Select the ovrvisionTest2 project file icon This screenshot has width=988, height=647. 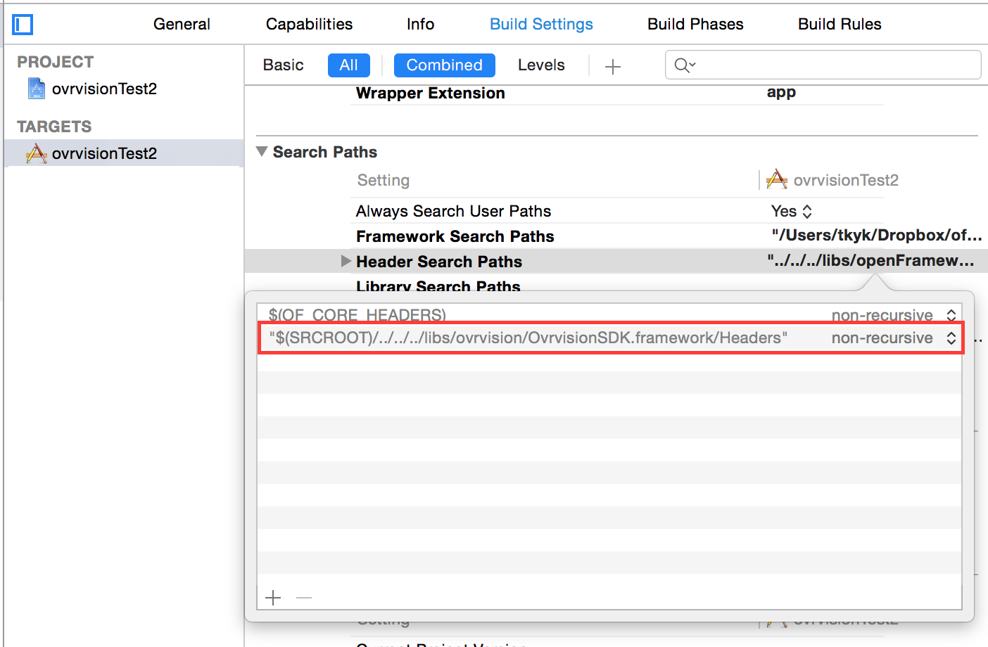point(37,89)
